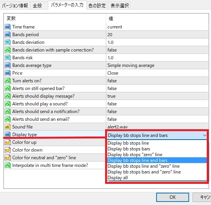Toggle Alerts should display message value true
The height and width of the screenshot is (205, 211).
click(x=157, y=96)
